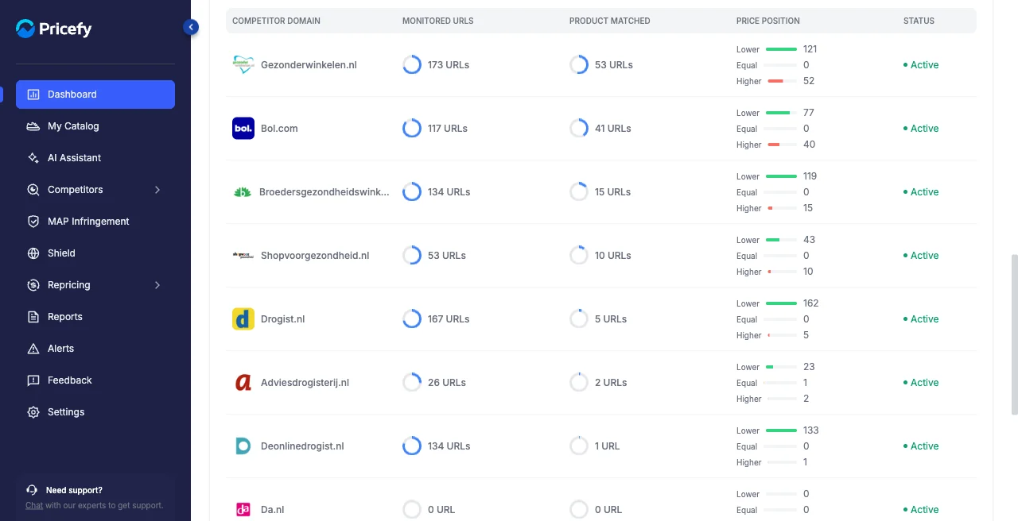1018x521 pixels.
Task: Click the Shopvoorgezondheid.nl logo
Action: point(243,256)
